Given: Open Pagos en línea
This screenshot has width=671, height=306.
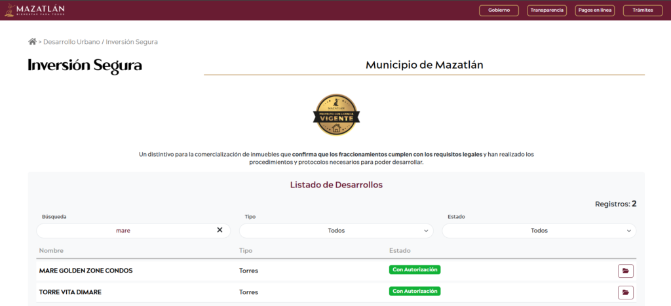Looking at the screenshot, I should coord(594,10).
